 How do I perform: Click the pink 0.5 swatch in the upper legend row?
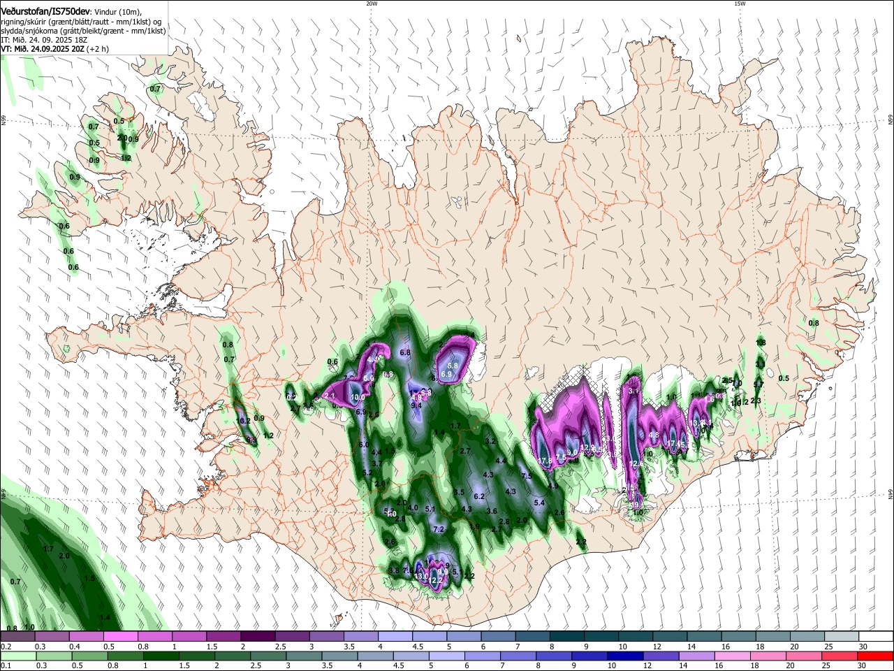(121, 636)
